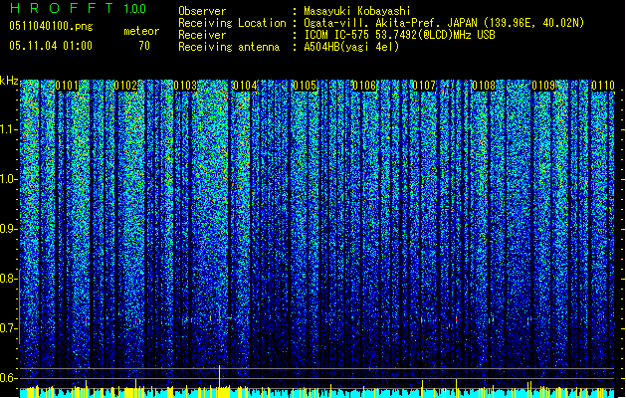626x398 pixels.
Task: Click the receiver text ICOM IC-575
Action: point(337,35)
